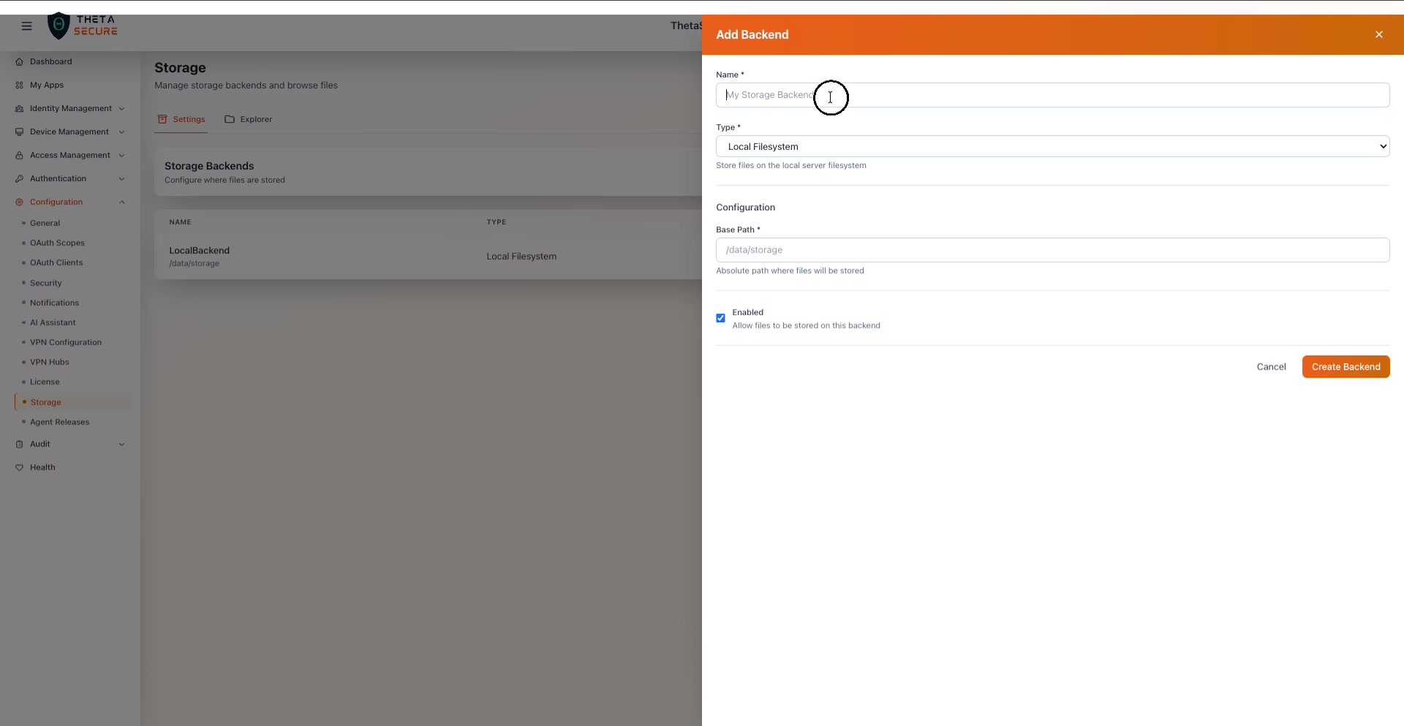The height and width of the screenshot is (726, 1404).
Task: Click the Authentication key icon
Action: 20,178
